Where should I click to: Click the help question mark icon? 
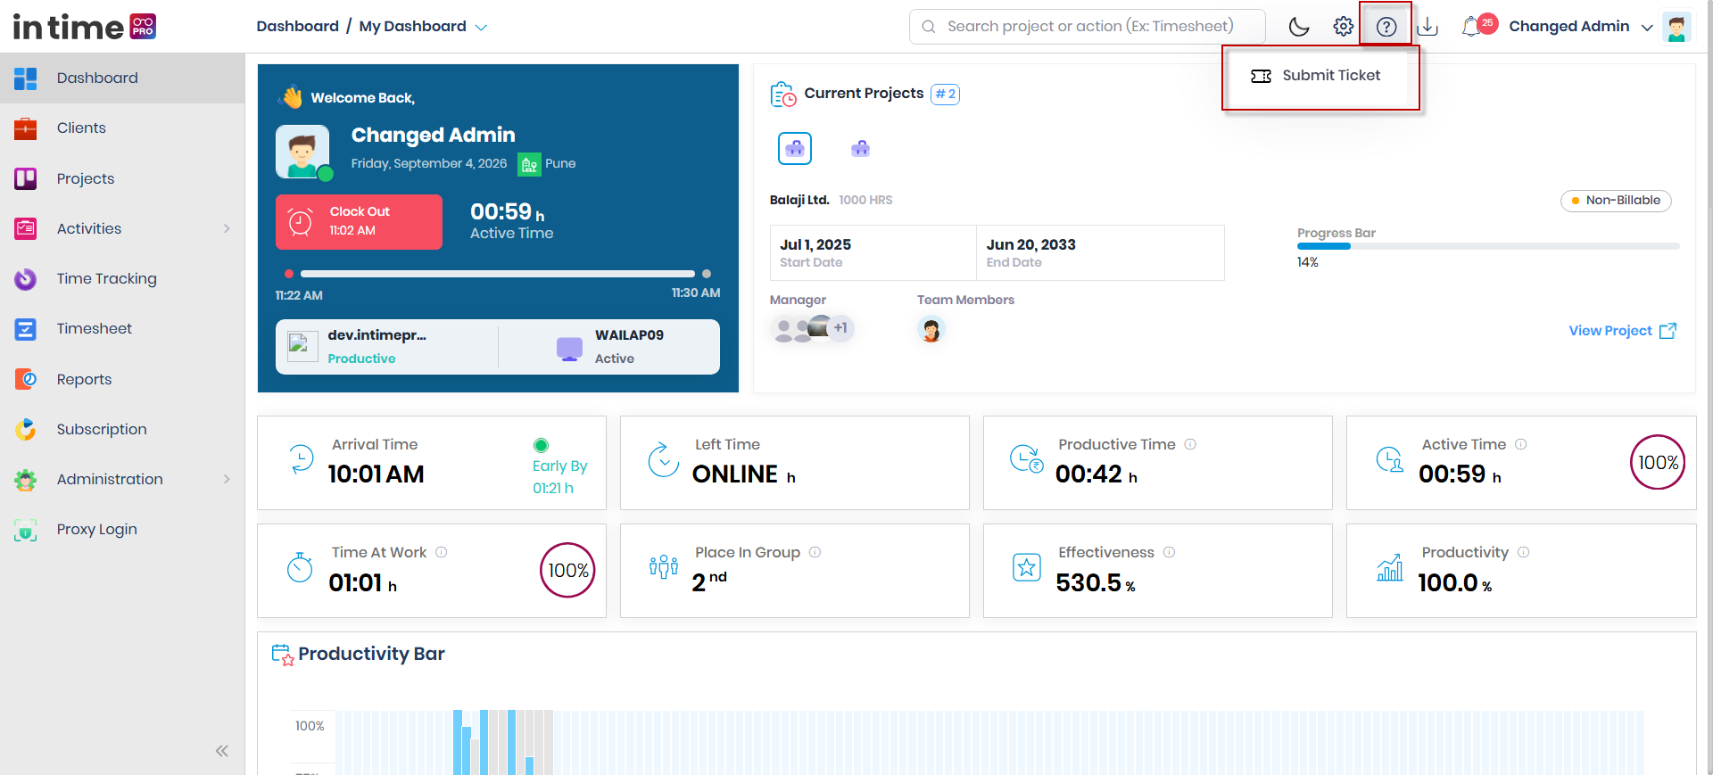pyautogui.click(x=1386, y=27)
